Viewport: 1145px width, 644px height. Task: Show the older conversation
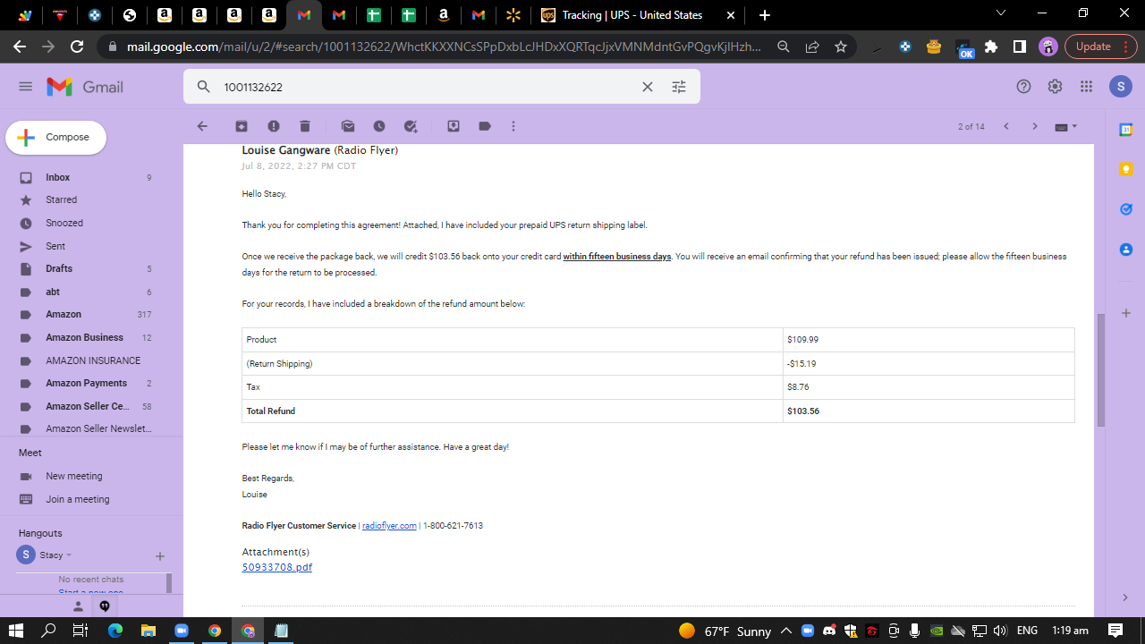1035,127
